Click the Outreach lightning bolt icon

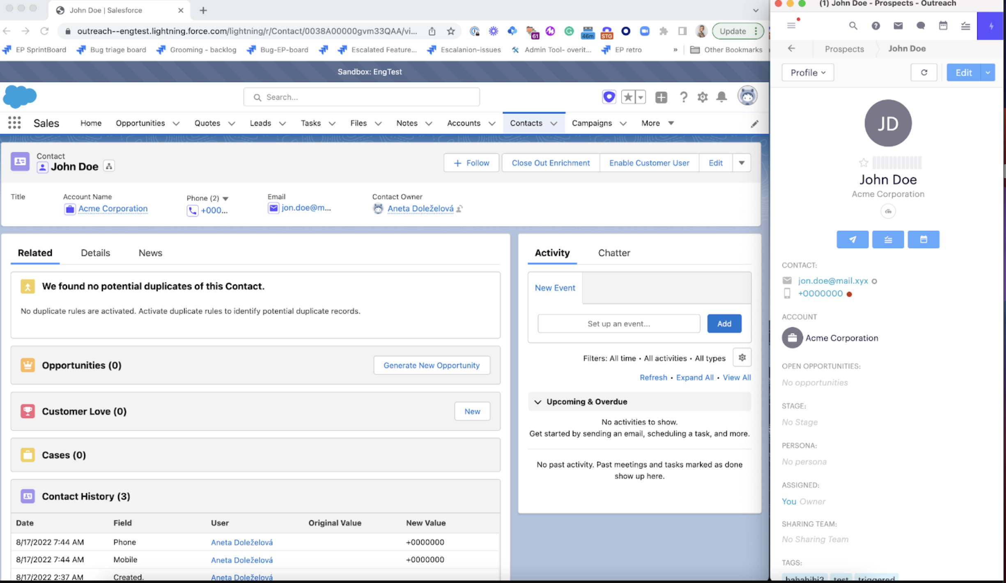991,26
